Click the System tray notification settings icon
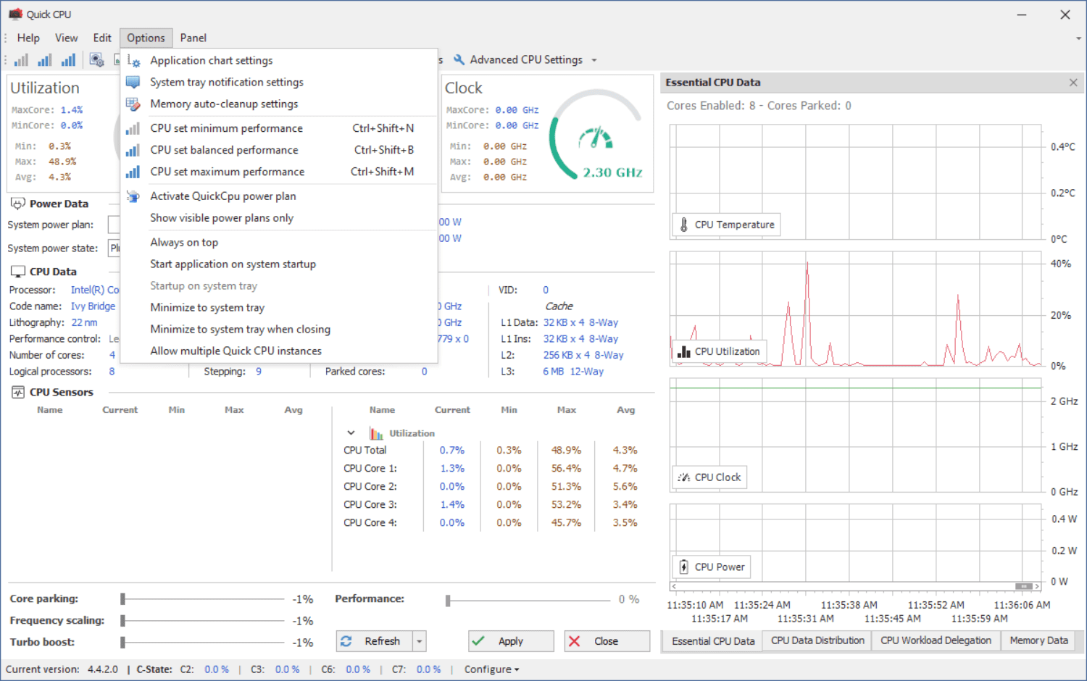Screen dimensions: 1087x681 [x=133, y=83]
